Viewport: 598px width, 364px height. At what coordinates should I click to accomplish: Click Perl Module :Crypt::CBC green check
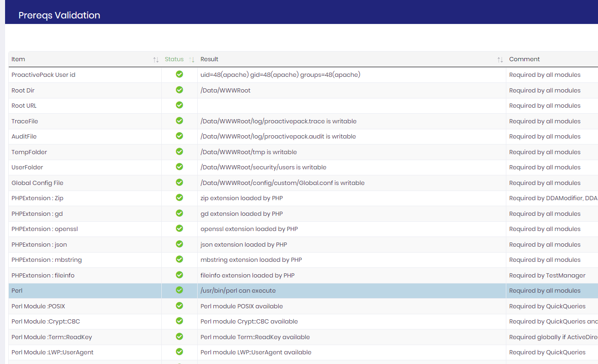[x=179, y=321]
